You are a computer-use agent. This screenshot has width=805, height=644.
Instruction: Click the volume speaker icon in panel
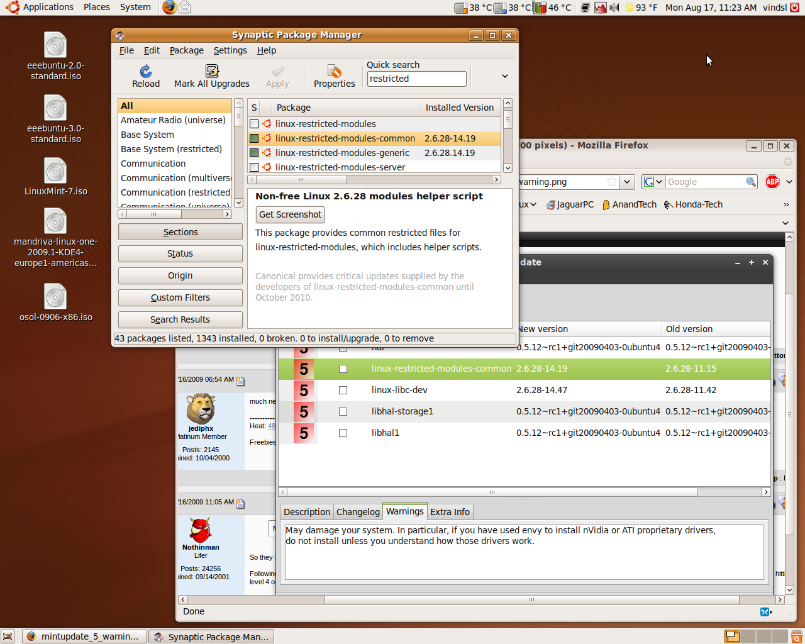[614, 8]
